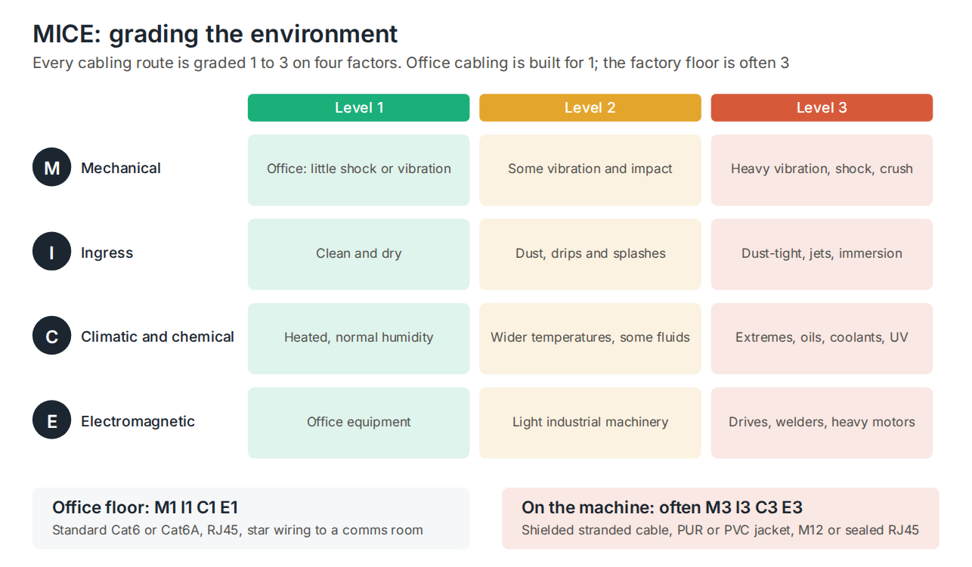The image size is (972, 567).
Task: Click the 'Standard Cat6 or Cat6A' description line
Action: [237, 530]
